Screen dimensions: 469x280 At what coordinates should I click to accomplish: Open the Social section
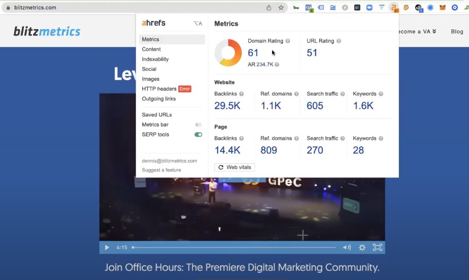149,69
